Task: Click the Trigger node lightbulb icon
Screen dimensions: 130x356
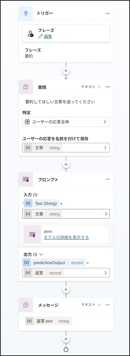Action: coord(26,13)
